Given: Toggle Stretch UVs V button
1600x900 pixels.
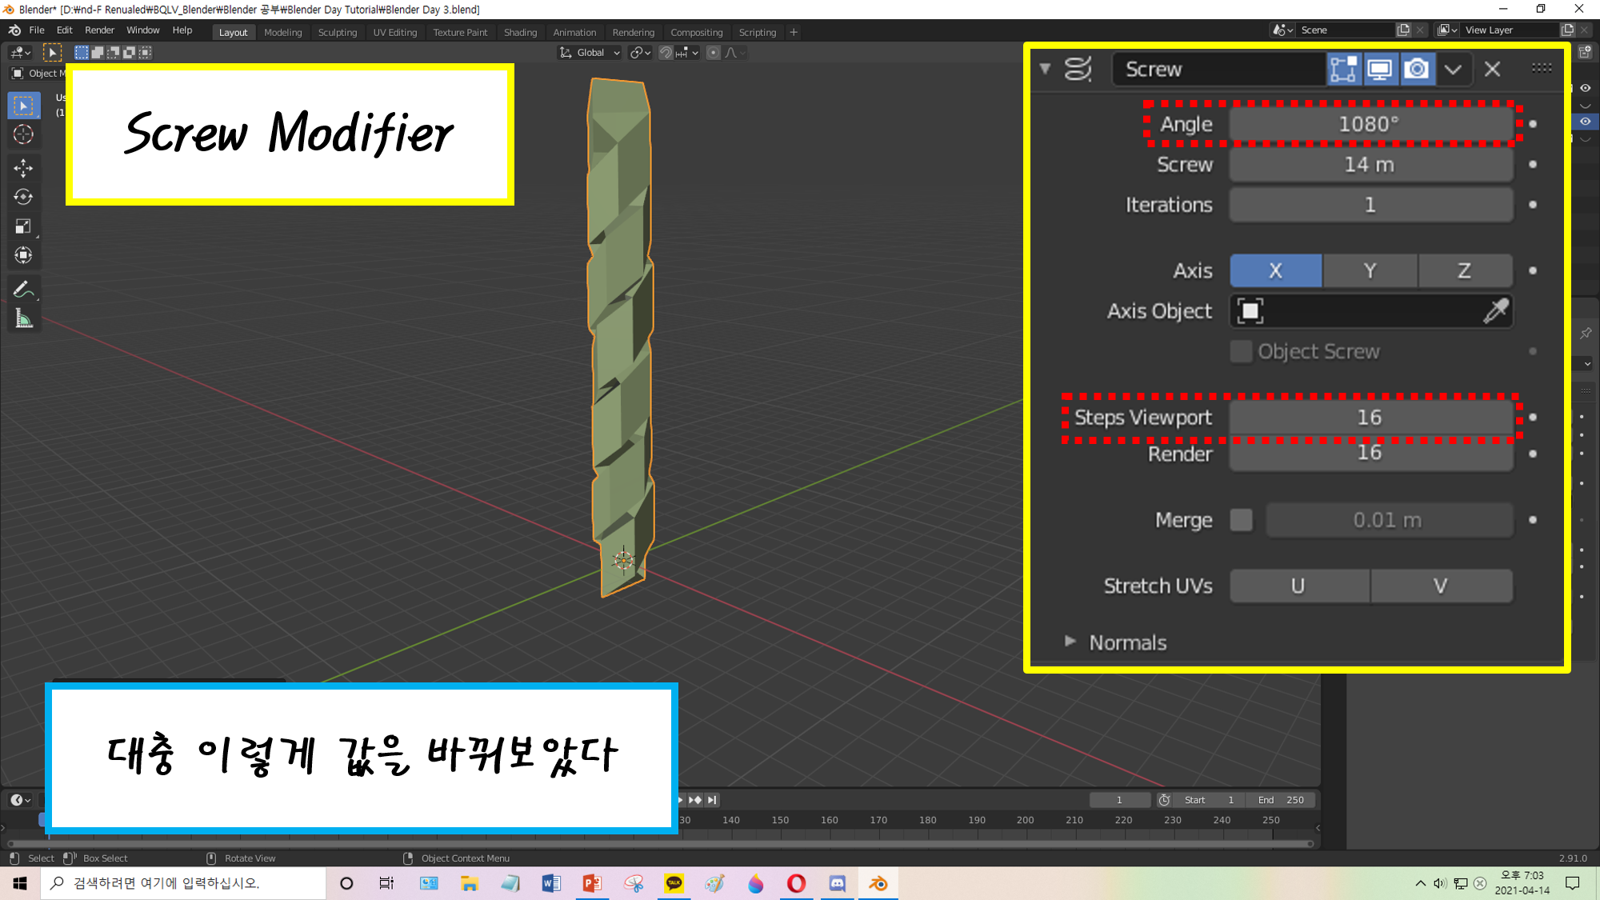Looking at the screenshot, I should tap(1441, 586).
